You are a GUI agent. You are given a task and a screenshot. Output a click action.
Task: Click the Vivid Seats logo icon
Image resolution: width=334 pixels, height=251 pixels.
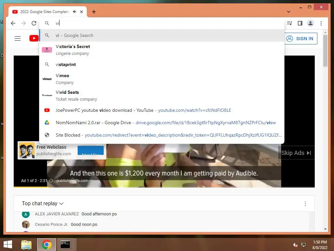click(x=47, y=95)
